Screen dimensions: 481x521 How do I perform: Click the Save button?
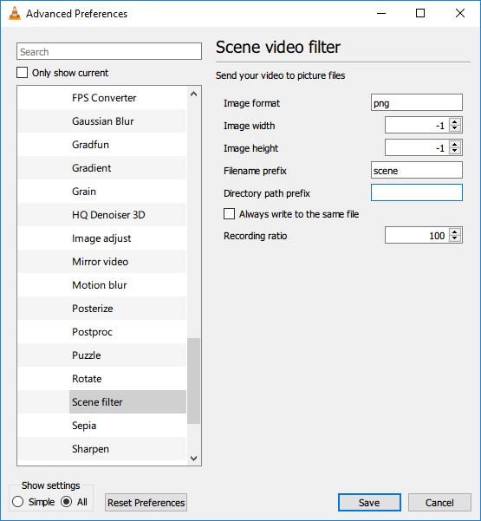pos(369,503)
